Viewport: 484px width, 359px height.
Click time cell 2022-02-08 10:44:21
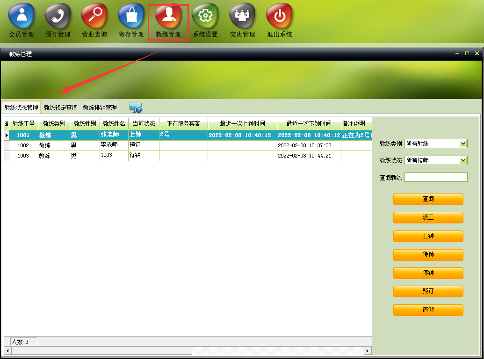[x=309, y=156]
